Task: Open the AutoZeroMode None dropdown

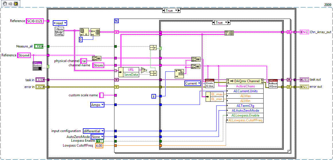Action: [x=98, y=137]
